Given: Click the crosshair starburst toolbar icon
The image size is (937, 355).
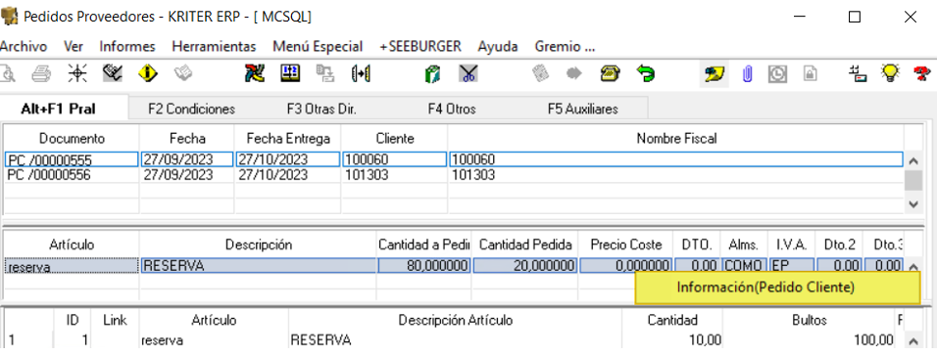Looking at the screenshot, I should pyautogui.click(x=77, y=74).
